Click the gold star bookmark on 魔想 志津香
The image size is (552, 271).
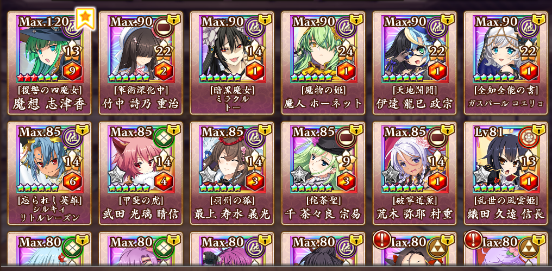click(x=86, y=18)
